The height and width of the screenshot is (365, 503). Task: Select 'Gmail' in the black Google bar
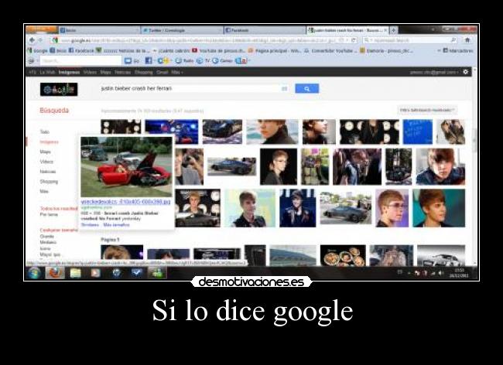162,72
